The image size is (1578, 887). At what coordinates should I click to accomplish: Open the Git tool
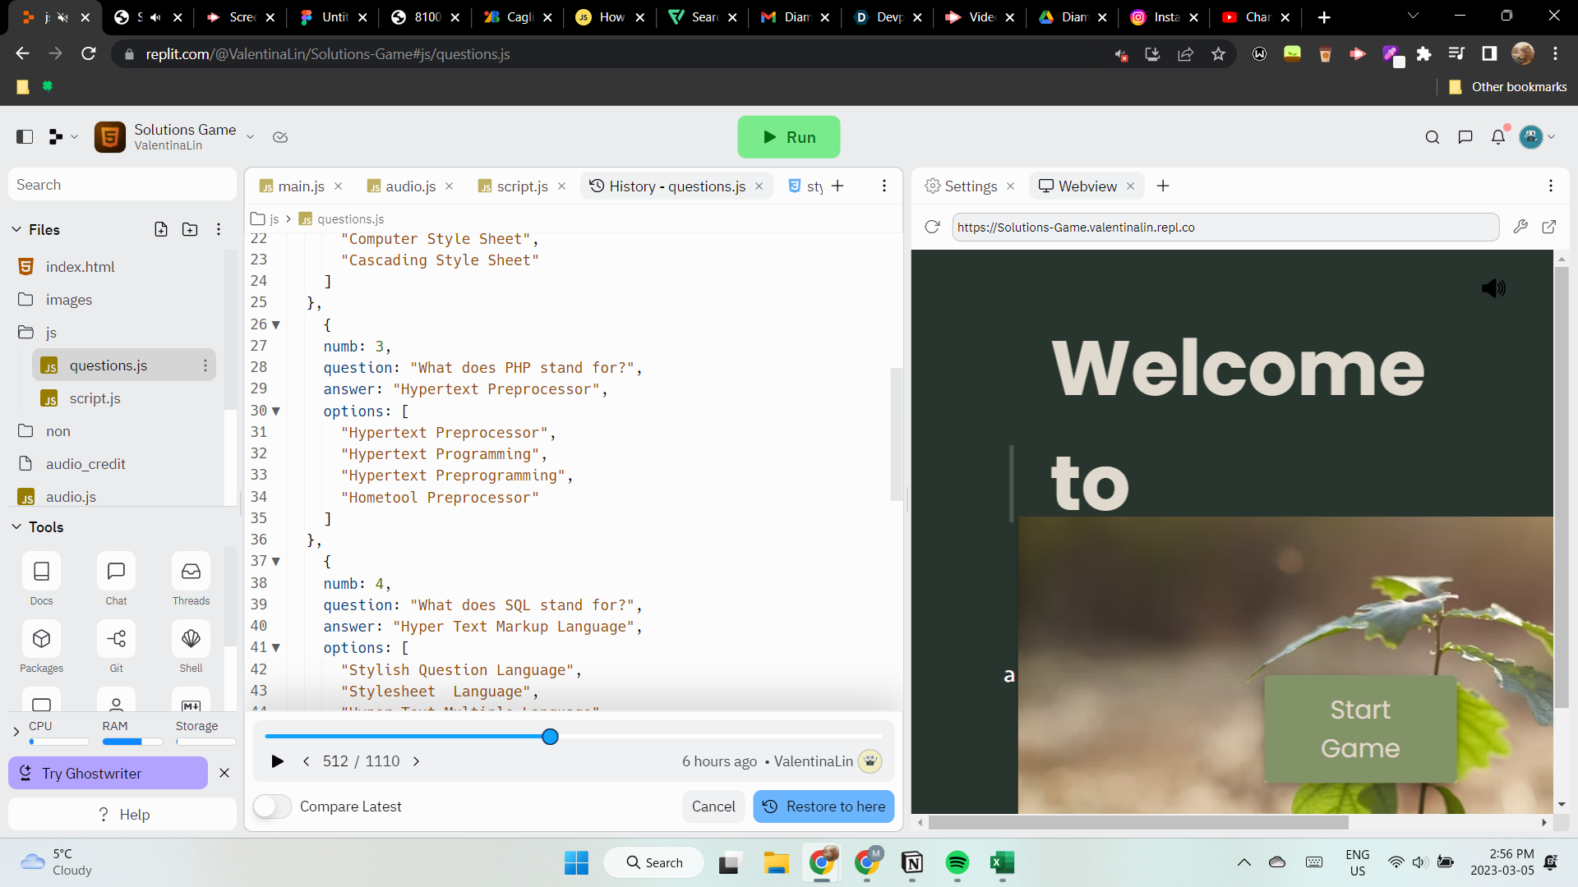coord(116,639)
